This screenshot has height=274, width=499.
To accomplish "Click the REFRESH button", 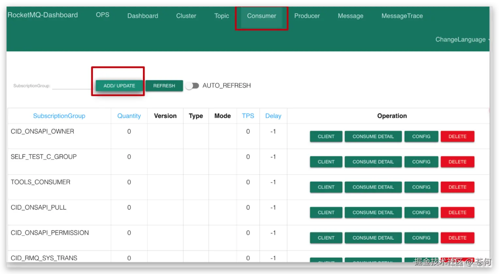I will (164, 86).
